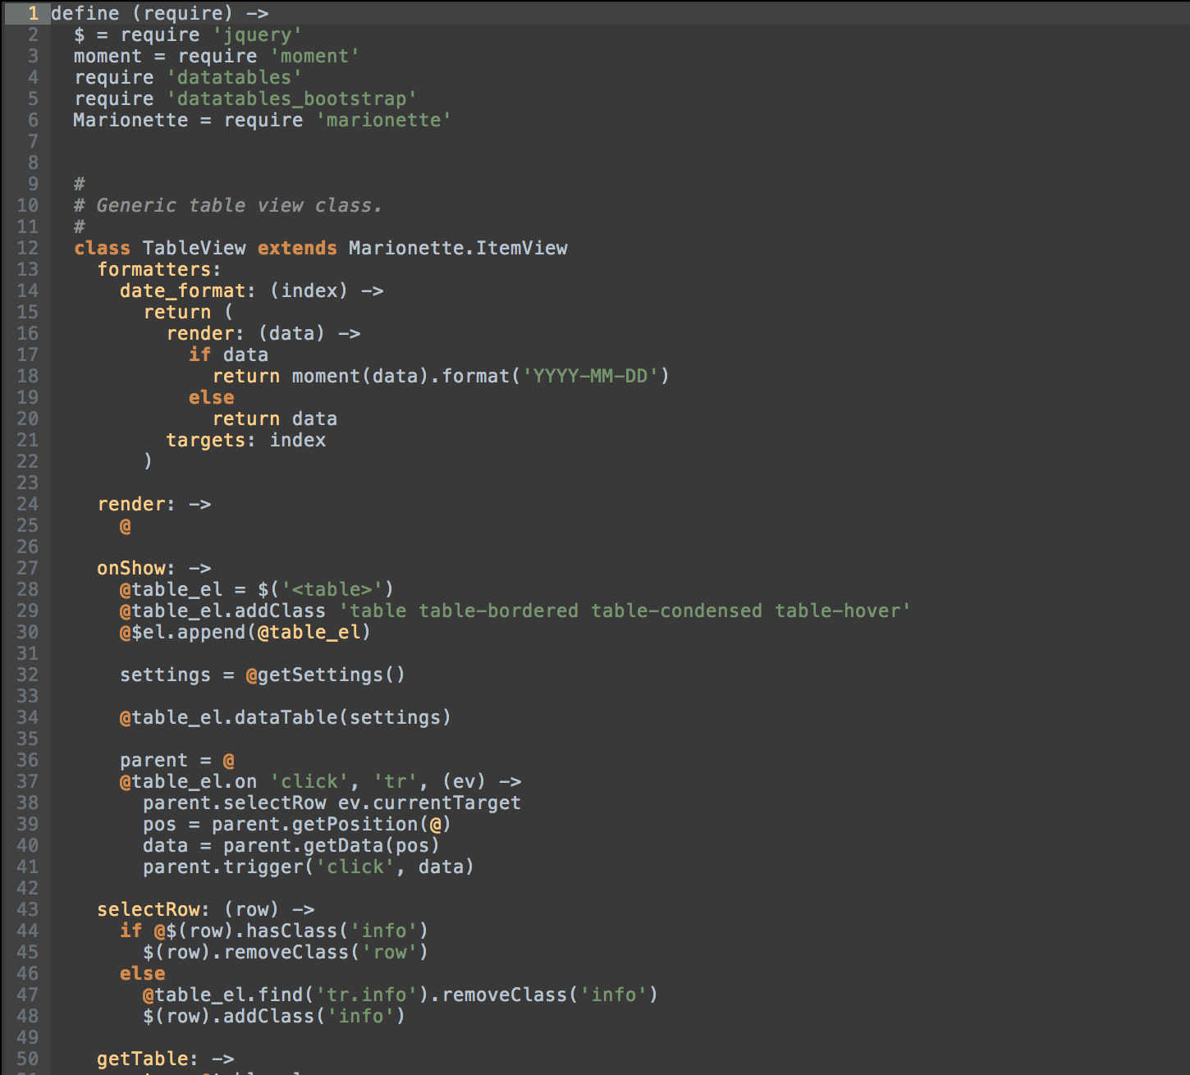Click 'addClass' on line 48
This screenshot has height=1075, width=1190.
click(x=268, y=1016)
